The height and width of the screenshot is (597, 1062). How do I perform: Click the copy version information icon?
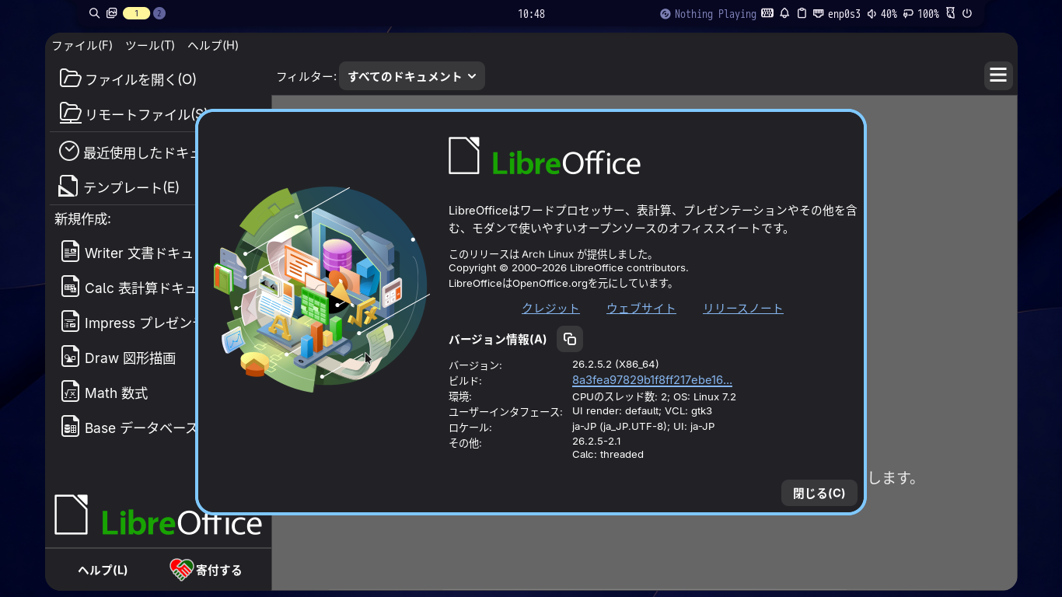(x=570, y=339)
